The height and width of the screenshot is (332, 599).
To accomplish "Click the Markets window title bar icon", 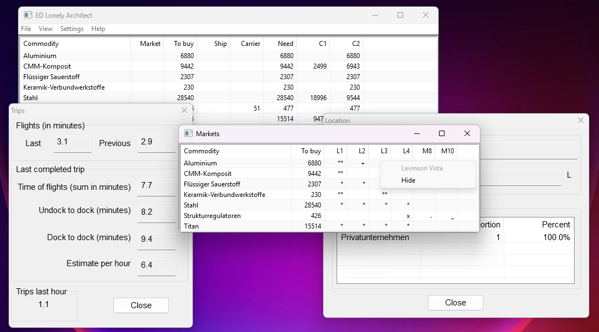I will tap(188, 133).
